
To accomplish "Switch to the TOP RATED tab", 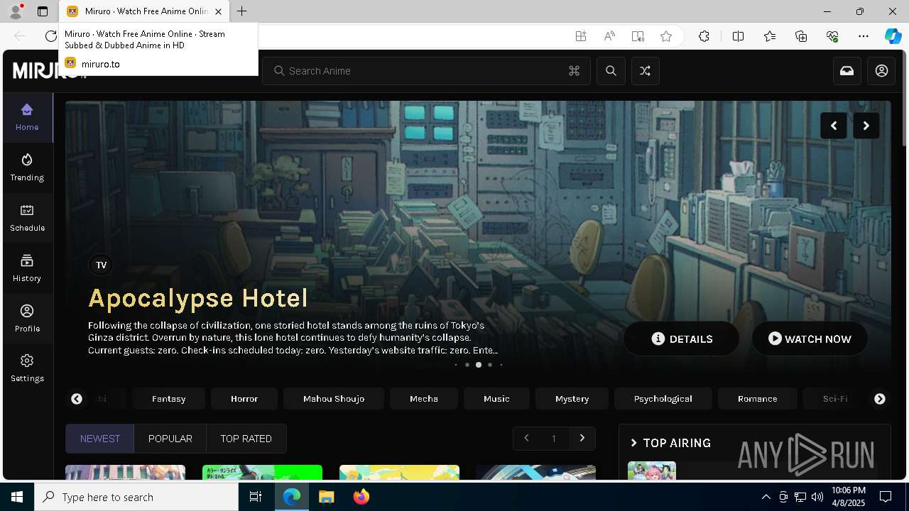I will pos(246,439).
